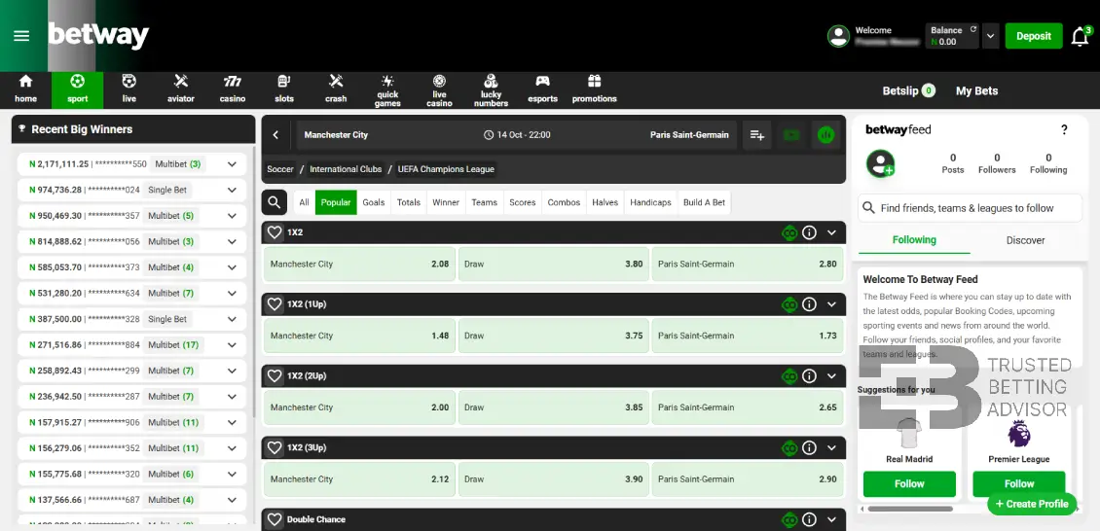
Task: Switch to the Goals markets tab
Action: click(x=373, y=202)
